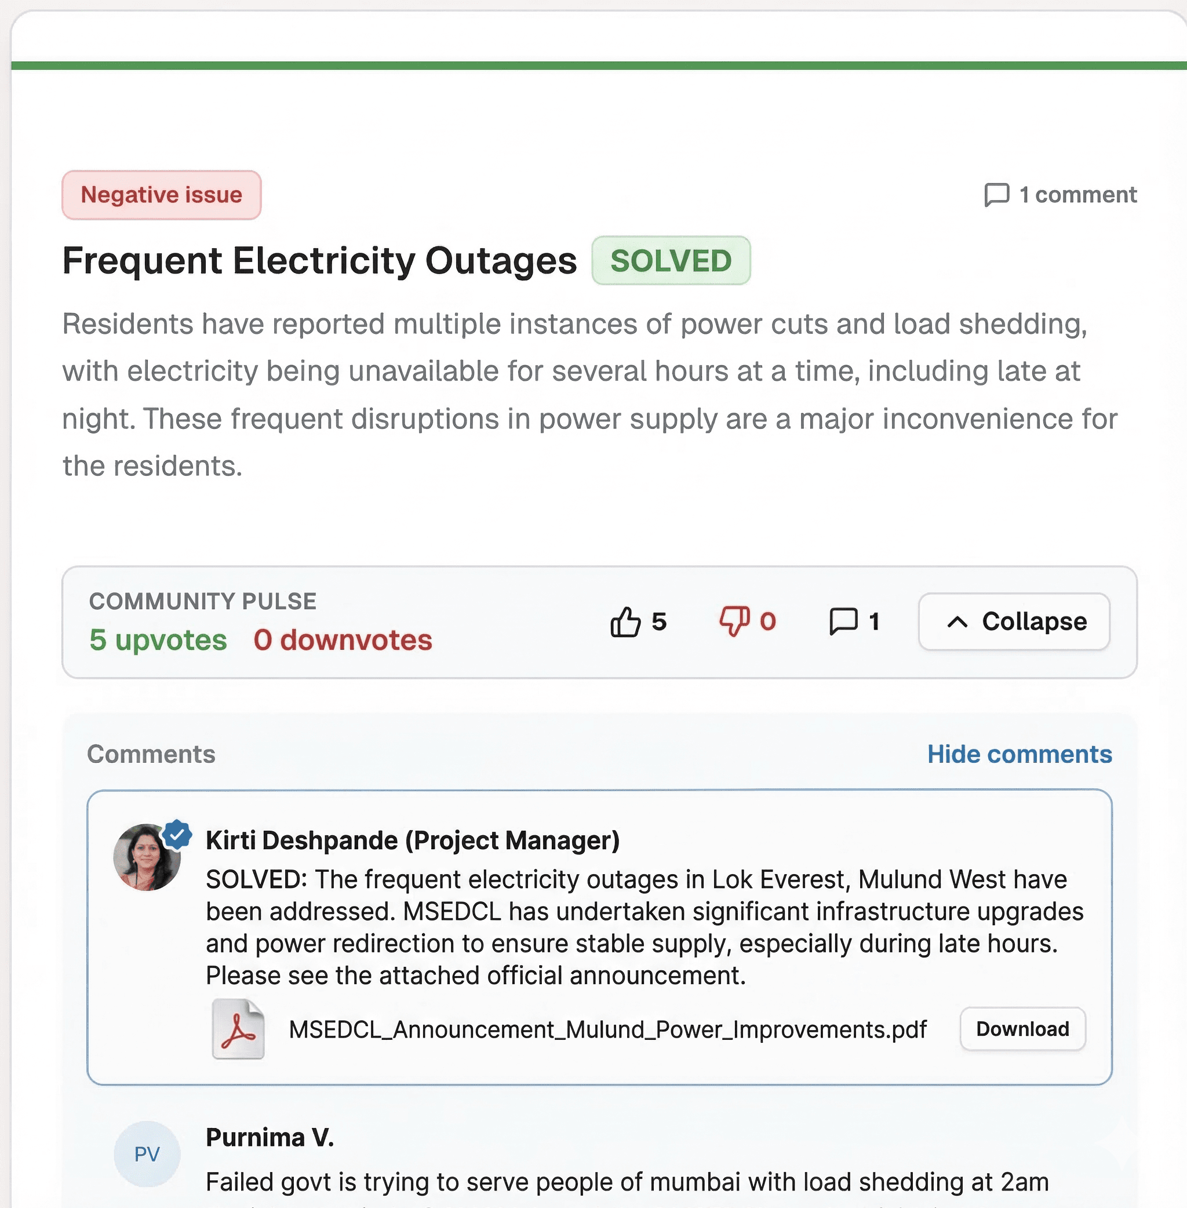Click Purnima V.'s PV avatar
Image resolution: width=1187 pixels, height=1208 pixels.
point(147,1153)
